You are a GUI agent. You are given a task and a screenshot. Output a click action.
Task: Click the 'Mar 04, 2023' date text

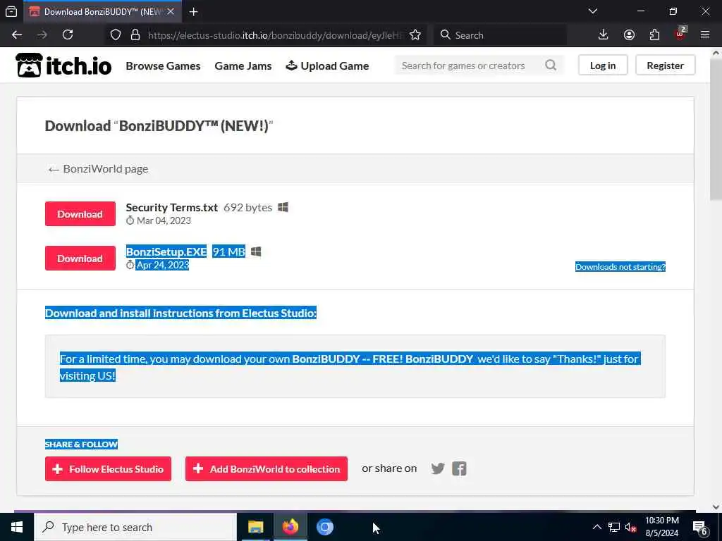click(x=164, y=220)
